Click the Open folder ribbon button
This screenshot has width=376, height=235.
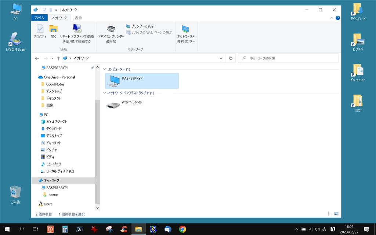click(54, 32)
